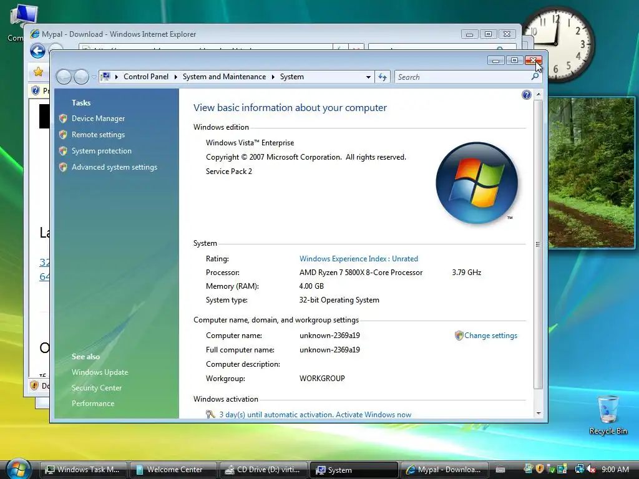Screen dimensions: 639x479
Task: Open Remote settings task
Action: point(98,135)
